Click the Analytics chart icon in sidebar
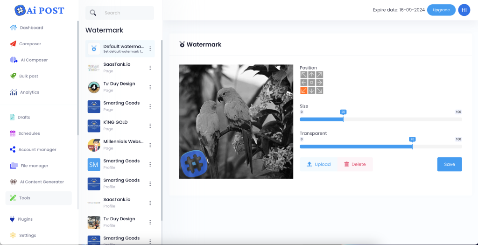This screenshot has height=245, width=478. [13, 92]
